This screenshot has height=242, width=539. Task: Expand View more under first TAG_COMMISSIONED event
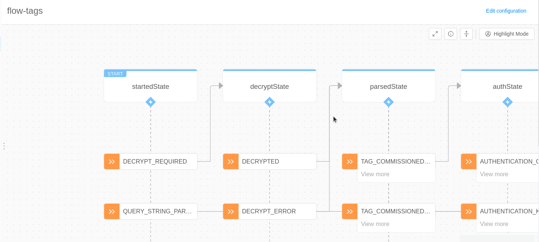(x=375, y=174)
